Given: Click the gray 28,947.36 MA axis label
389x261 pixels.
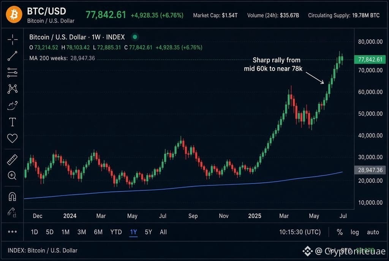Looking at the screenshot, I should point(370,170).
